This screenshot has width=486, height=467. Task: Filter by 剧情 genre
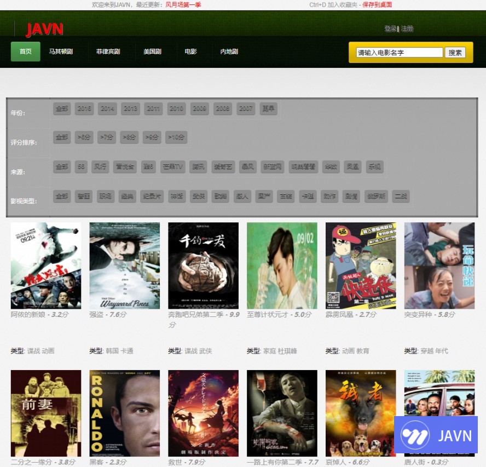tap(351, 197)
